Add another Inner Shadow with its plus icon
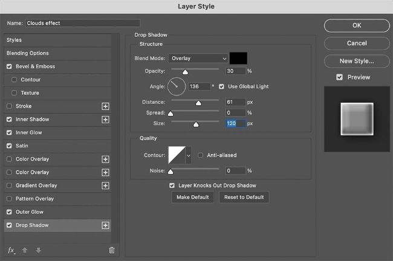 [105, 120]
